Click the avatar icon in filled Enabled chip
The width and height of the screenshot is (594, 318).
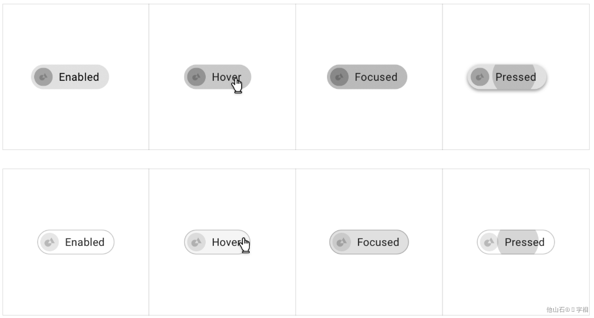(x=43, y=77)
